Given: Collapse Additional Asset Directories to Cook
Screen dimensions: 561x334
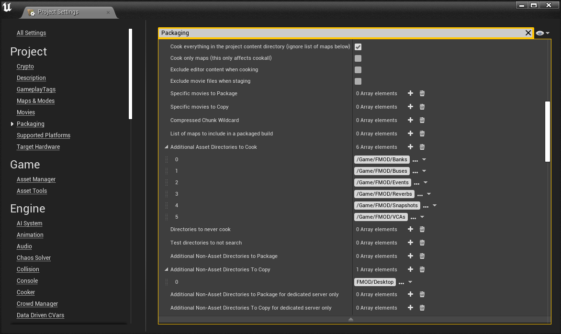Looking at the screenshot, I should coord(166,147).
